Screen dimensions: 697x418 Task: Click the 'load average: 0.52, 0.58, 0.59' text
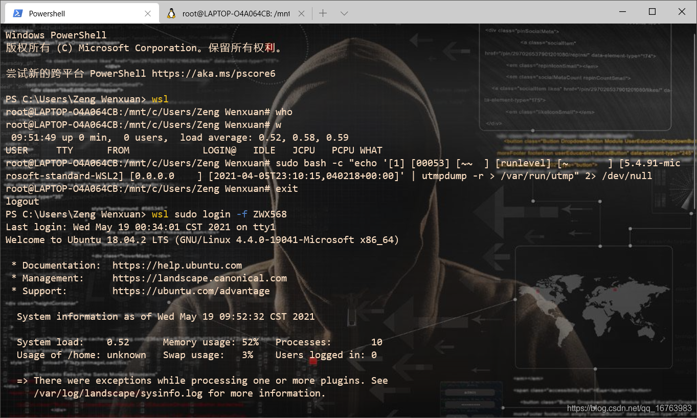[264, 138]
